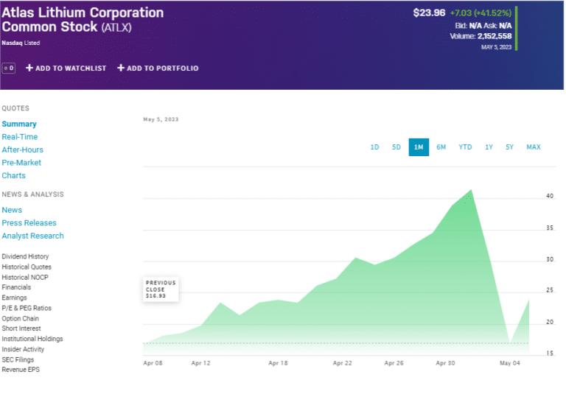
Task: Click the small counter badge icon
Action: point(9,68)
